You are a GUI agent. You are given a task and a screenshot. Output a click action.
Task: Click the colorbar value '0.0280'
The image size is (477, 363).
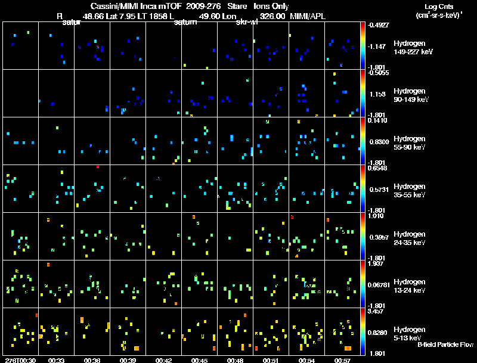coord(377,333)
